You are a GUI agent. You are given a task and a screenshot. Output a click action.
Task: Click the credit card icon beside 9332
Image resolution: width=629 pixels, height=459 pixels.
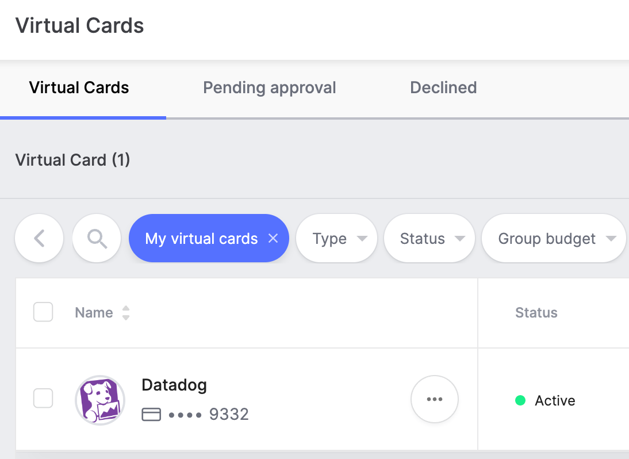151,414
